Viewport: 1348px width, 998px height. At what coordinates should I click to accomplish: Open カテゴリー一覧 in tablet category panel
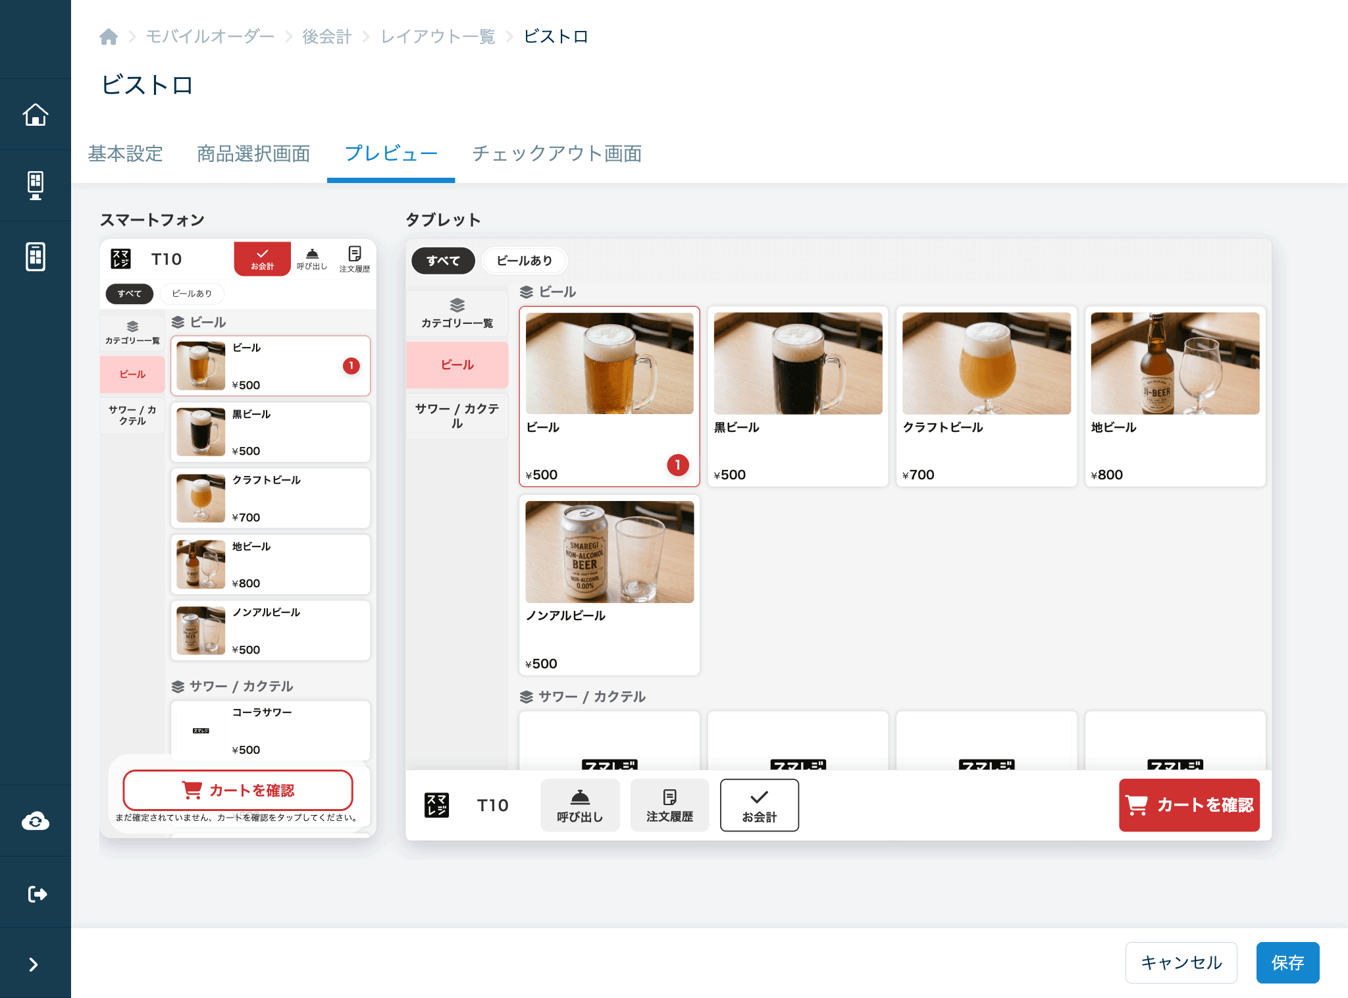[x=457, y=313]
